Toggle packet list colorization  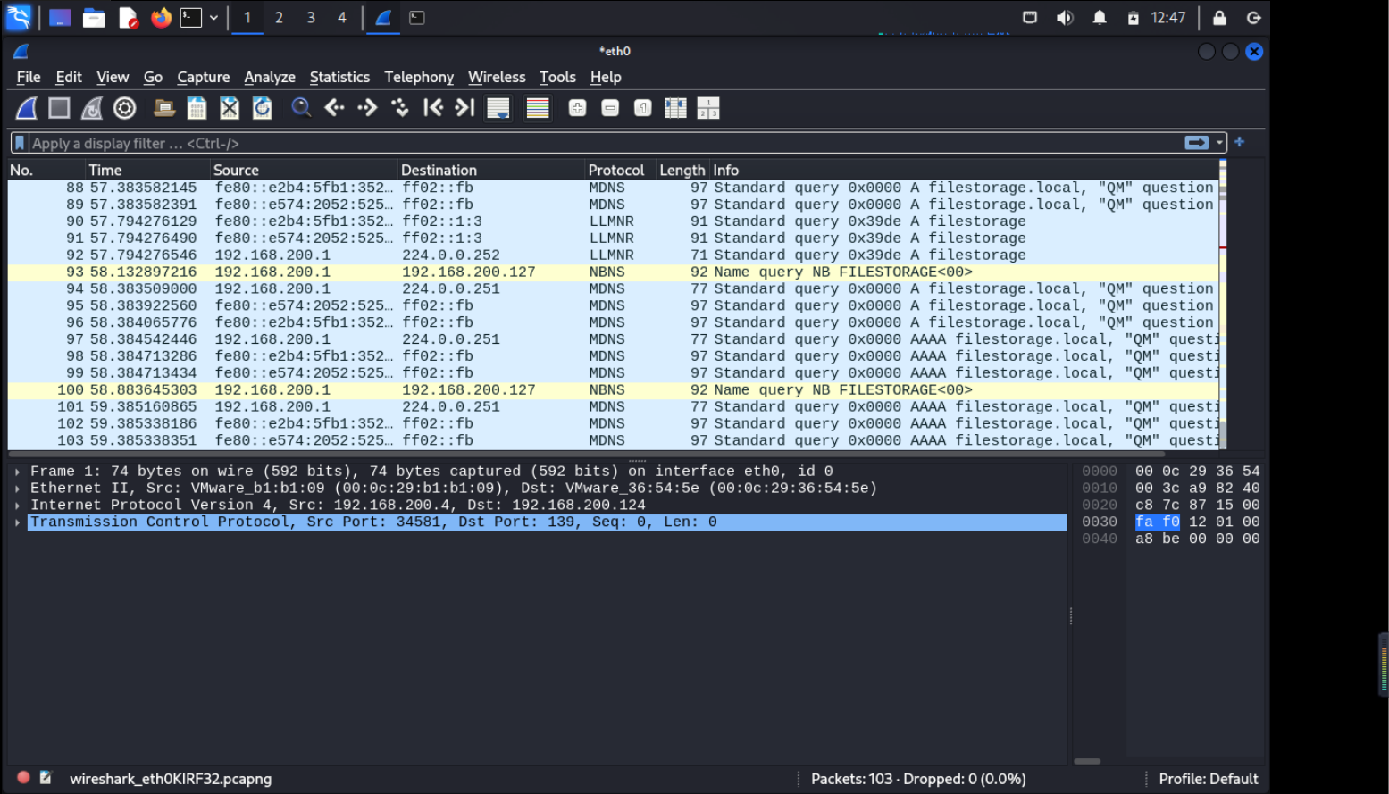point(538,108)
